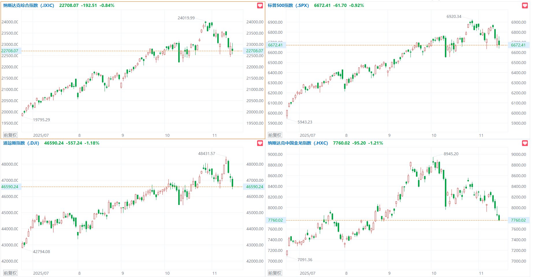Click the 2025/07 date label on Dow chart
Viewport: 533px width, 277px height.
point(41,273)
